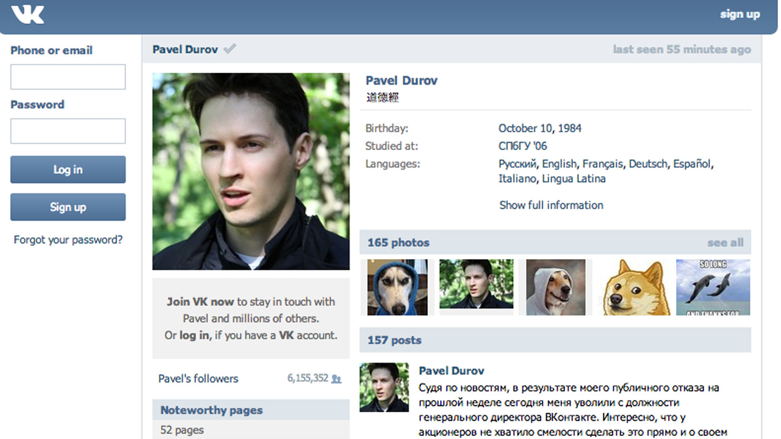Select English language link

click(x=559, y=164)
